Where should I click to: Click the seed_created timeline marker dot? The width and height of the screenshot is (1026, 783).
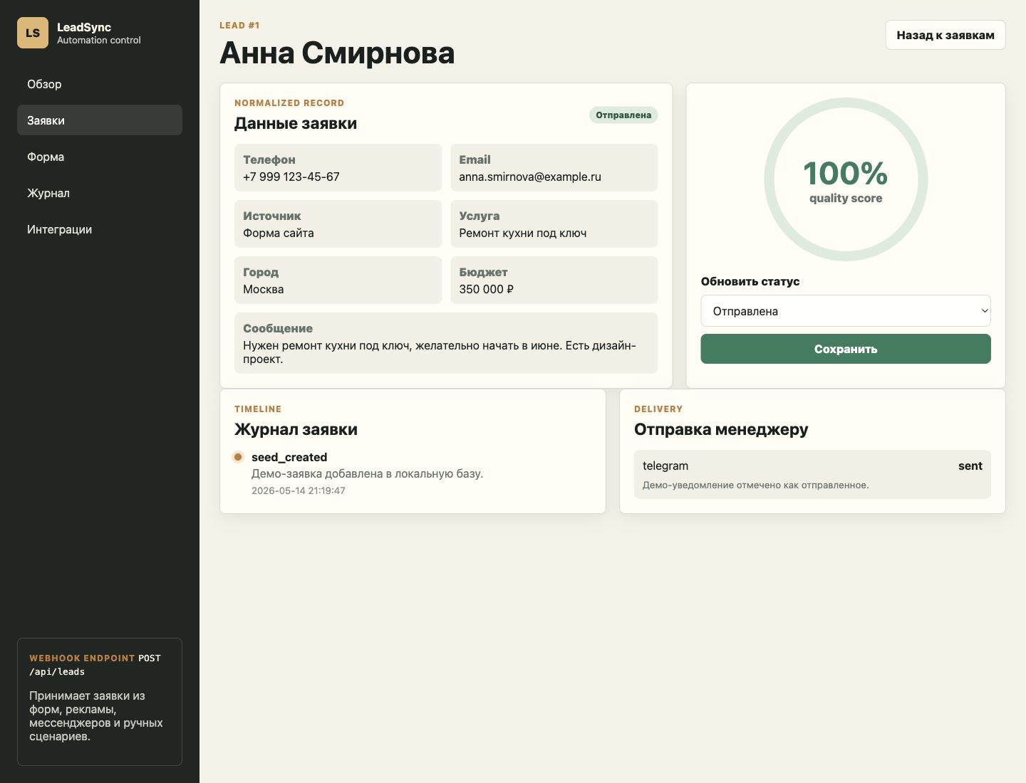(x=238, y=457)
